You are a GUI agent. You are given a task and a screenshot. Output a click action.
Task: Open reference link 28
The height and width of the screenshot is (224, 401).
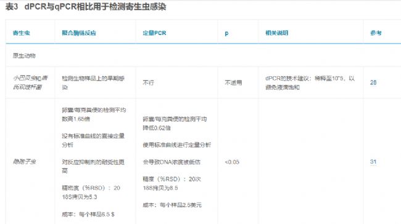[373, 82]
